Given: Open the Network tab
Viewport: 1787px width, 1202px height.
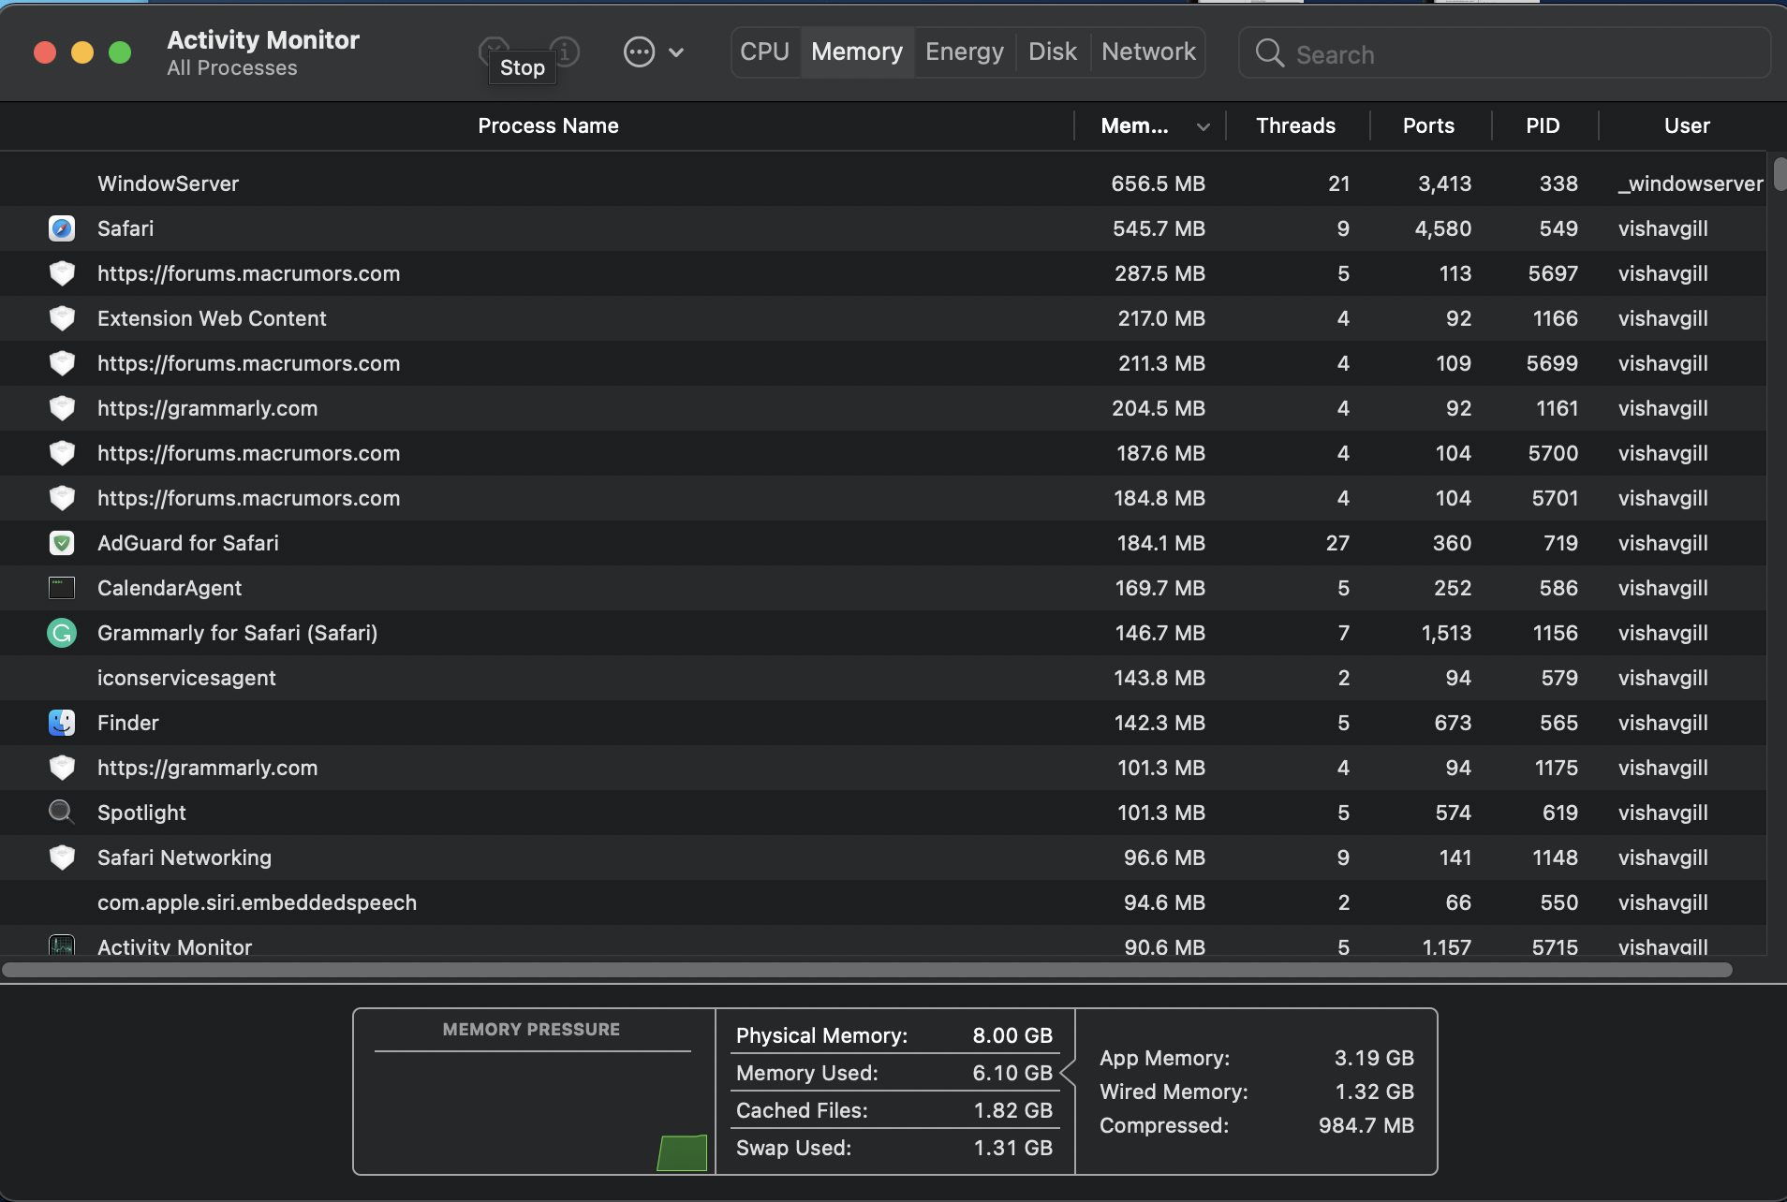Looking at the screenshot, I should 1148,51.
